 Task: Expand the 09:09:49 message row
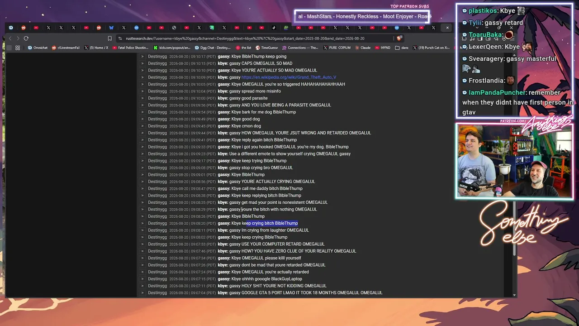click(x=142, y=119)
